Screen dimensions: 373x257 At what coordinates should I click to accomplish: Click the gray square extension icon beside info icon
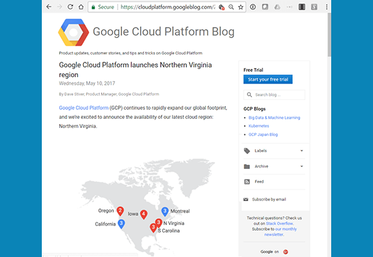[x=265, y=7]
